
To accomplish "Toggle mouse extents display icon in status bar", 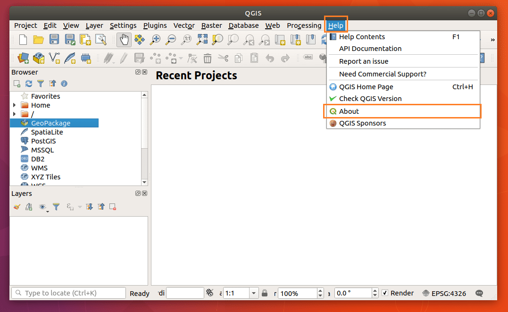I will [210, 293].
